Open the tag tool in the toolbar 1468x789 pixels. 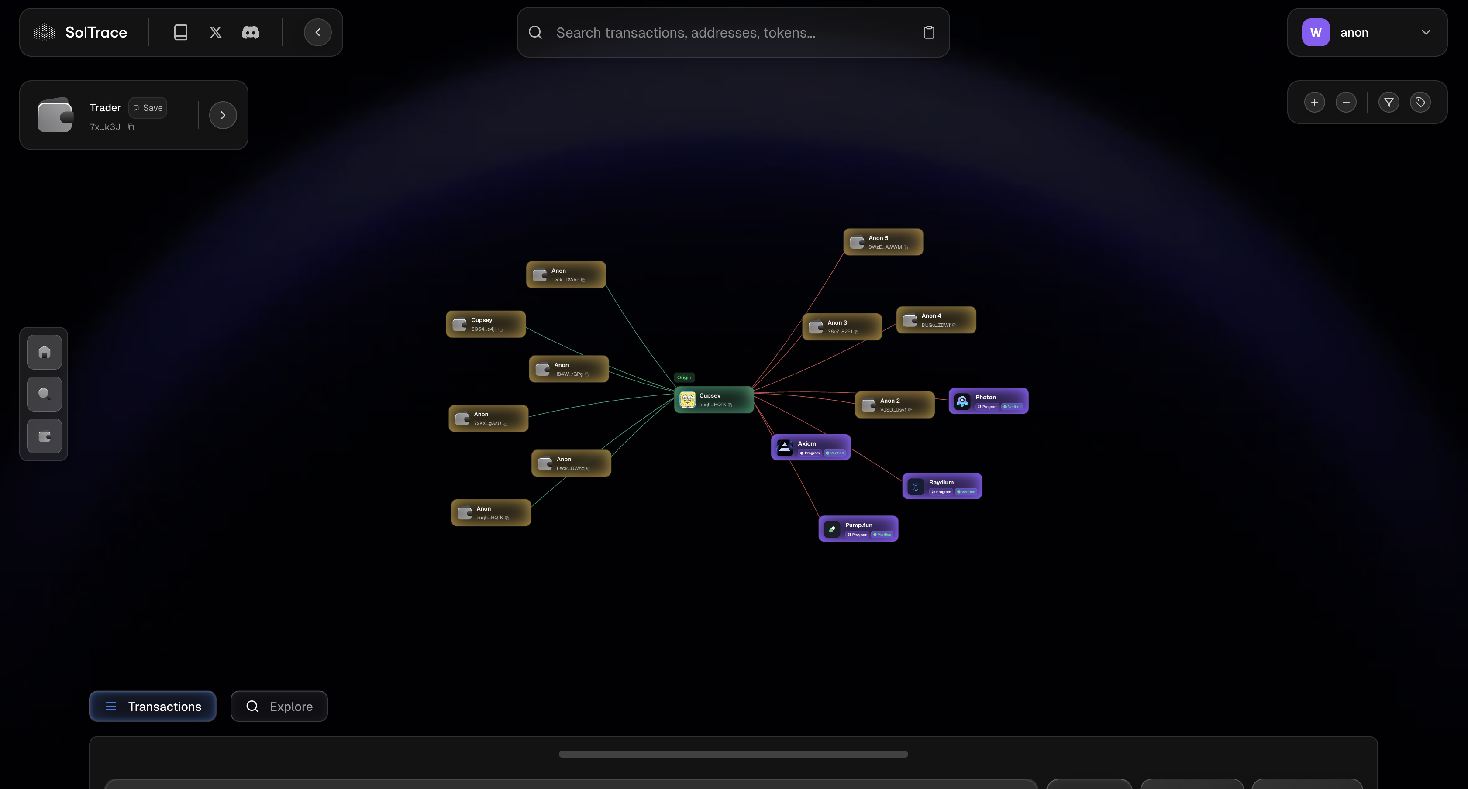(1420, 102)
